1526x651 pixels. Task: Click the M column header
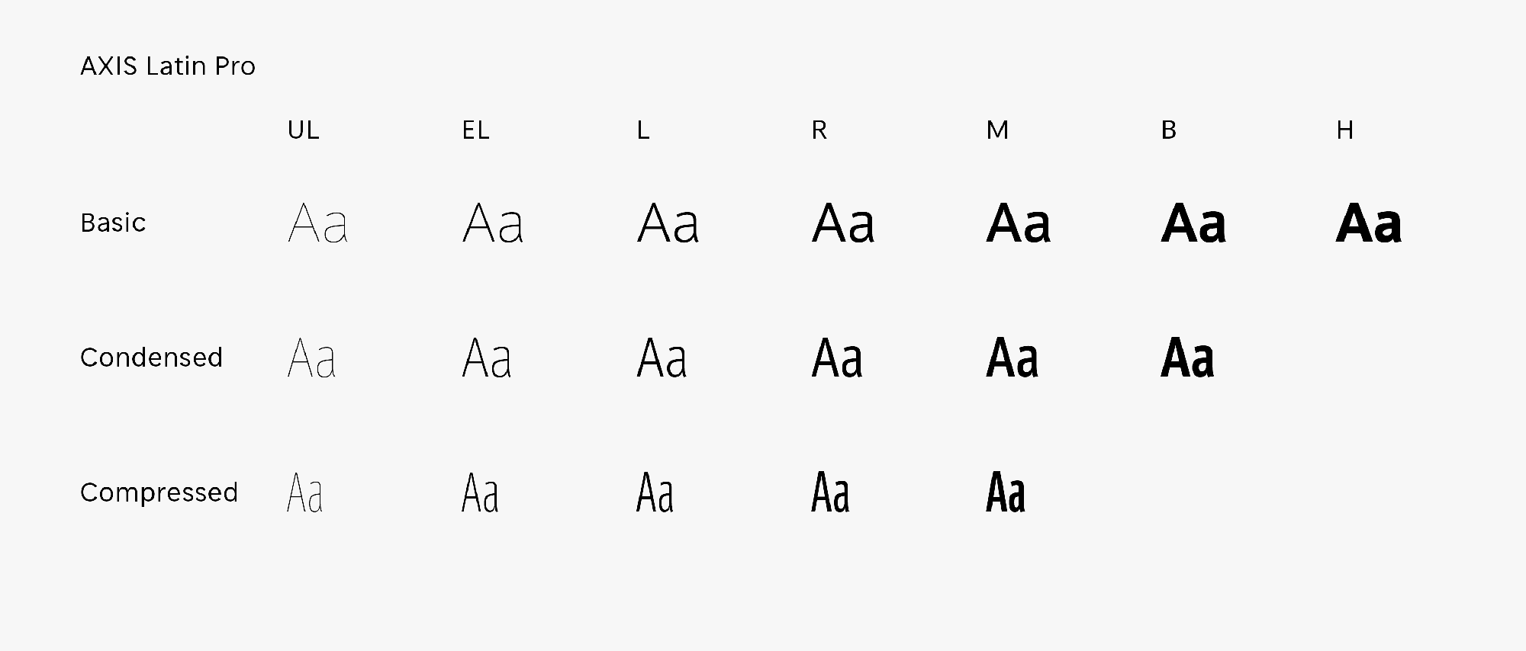(x=997, y=130)
